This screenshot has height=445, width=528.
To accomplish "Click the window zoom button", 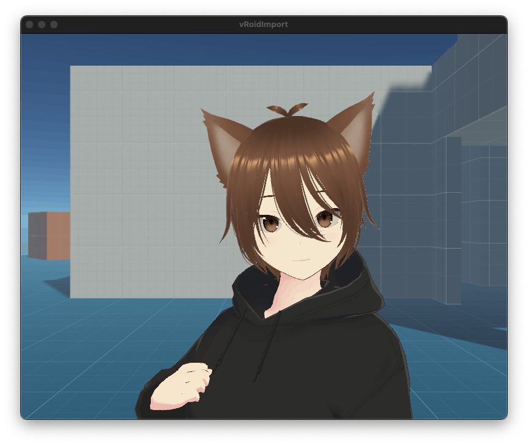I will [x=54, y=25].
